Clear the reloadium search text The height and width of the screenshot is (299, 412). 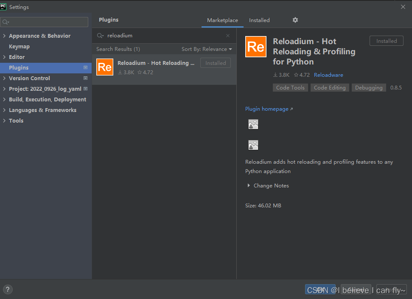[228, 36]
